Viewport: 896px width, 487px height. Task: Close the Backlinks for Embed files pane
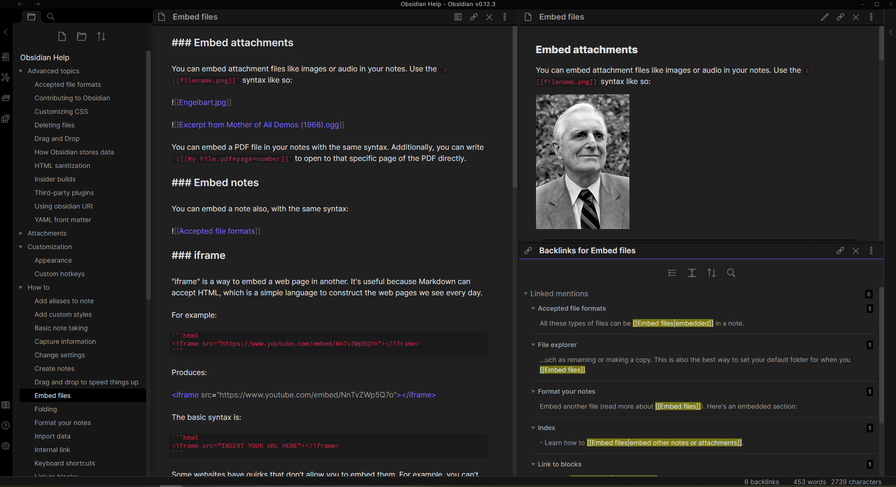856,250
